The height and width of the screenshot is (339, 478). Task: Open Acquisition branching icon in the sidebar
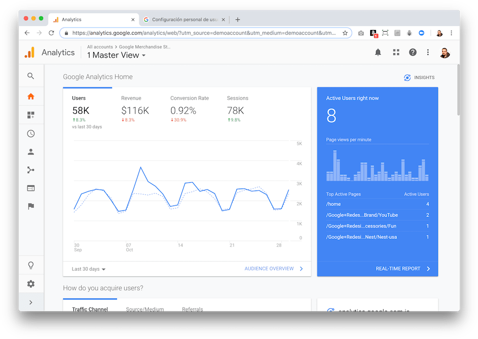tap(31, 170)
